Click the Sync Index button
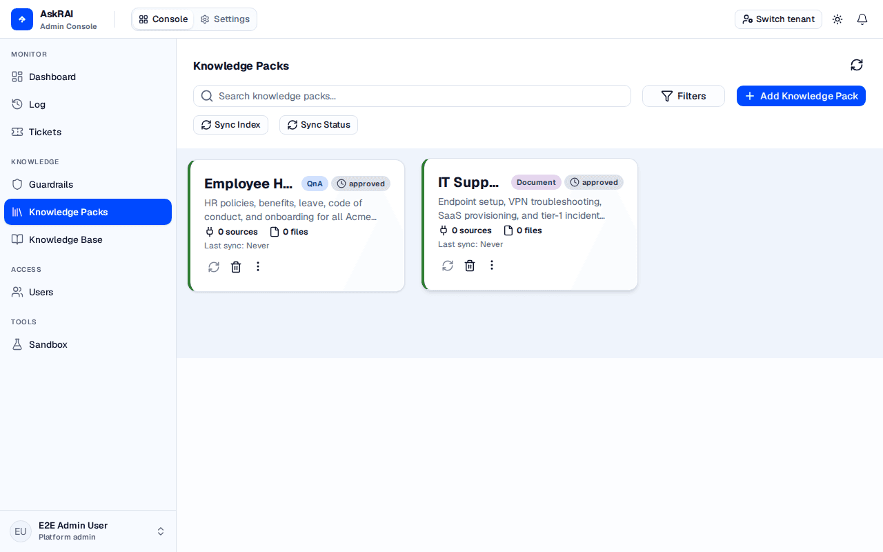 [230, 125]
